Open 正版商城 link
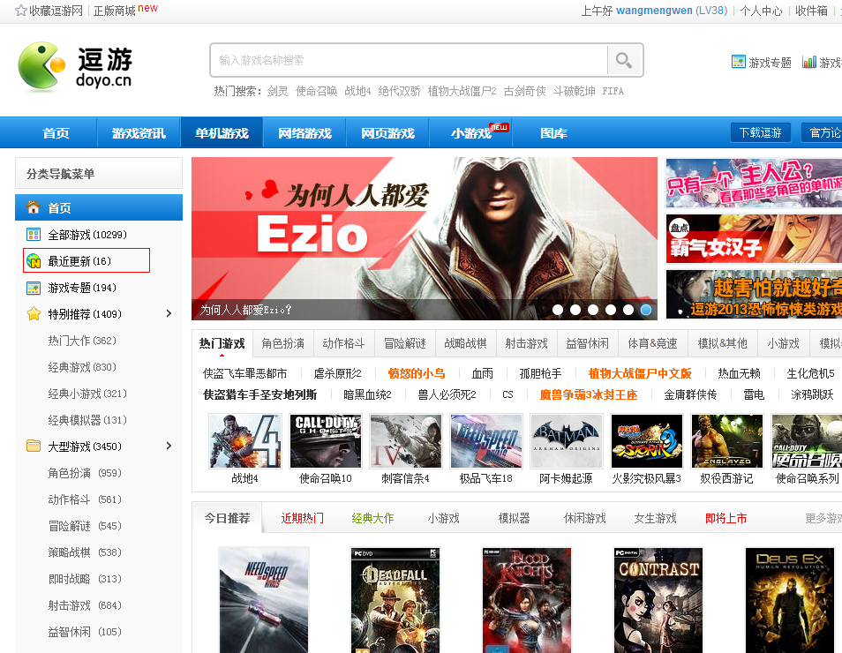 pyautogui.click(x=115, y=11)
